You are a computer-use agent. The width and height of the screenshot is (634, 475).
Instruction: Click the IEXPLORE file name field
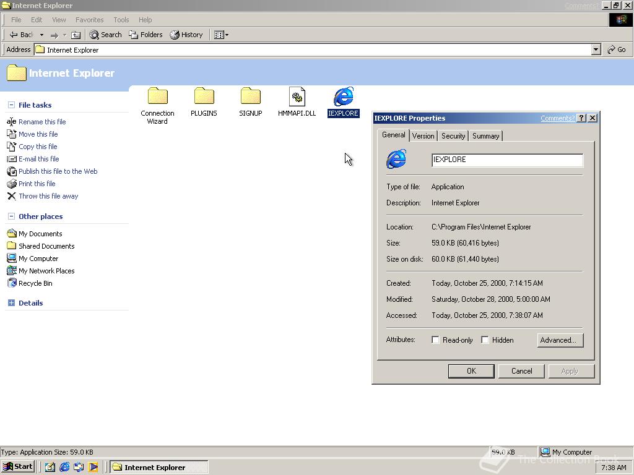click(507, 160)
